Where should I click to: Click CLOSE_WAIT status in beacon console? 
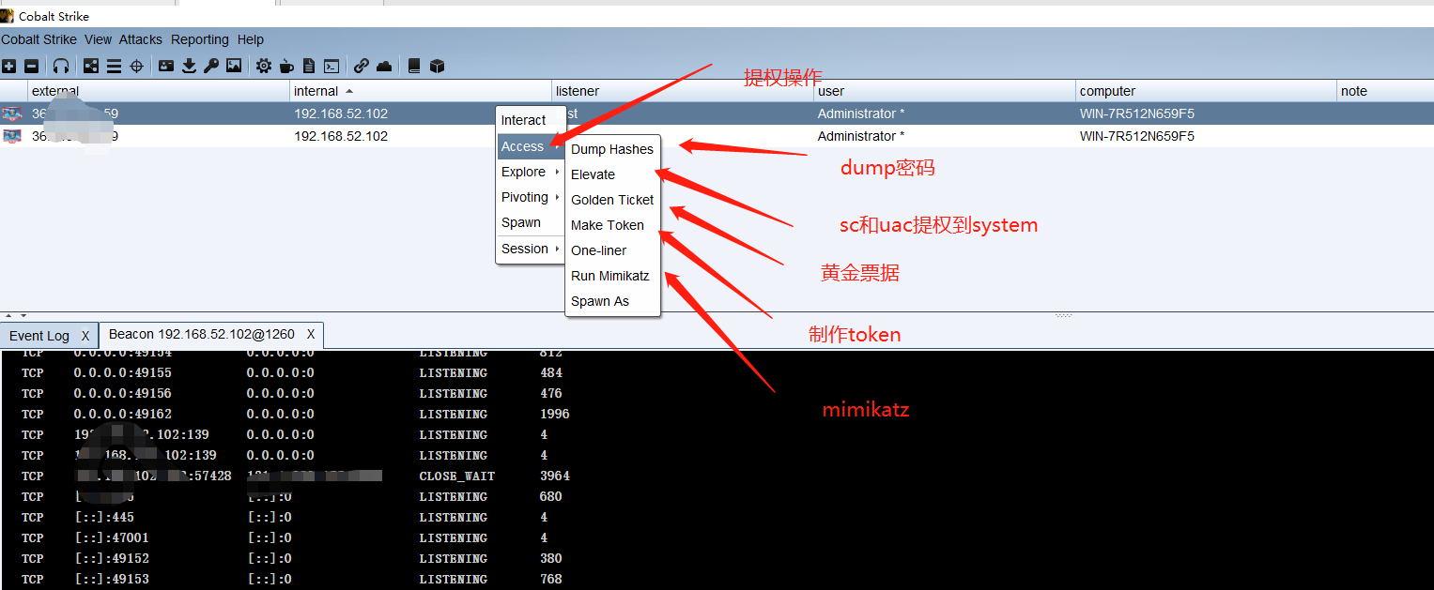[x=456, y=476]
